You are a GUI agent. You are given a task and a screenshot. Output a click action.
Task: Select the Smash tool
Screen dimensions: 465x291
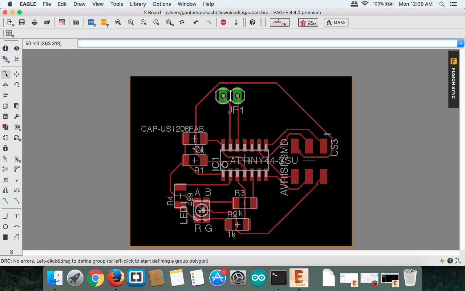pos(5,169)
